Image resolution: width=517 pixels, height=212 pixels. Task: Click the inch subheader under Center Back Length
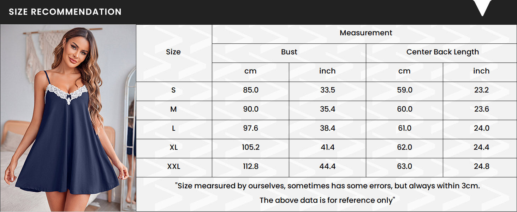coord(481,71)
